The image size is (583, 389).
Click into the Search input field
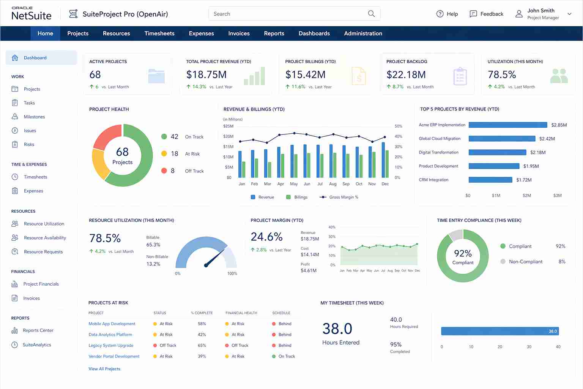(294, 14)
